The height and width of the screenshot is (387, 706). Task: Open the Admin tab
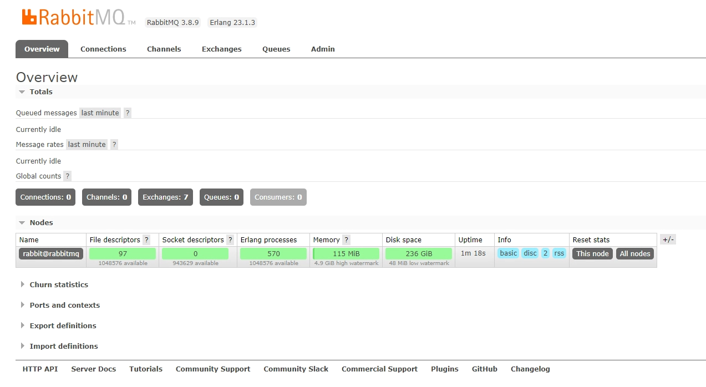pos(323,49)
